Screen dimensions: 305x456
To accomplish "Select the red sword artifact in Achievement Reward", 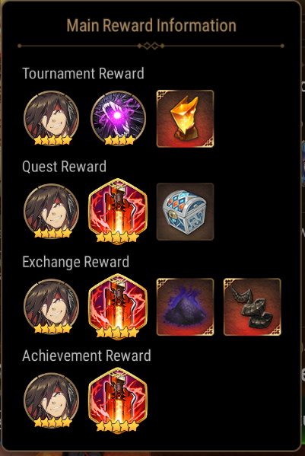I will (118, 400).
